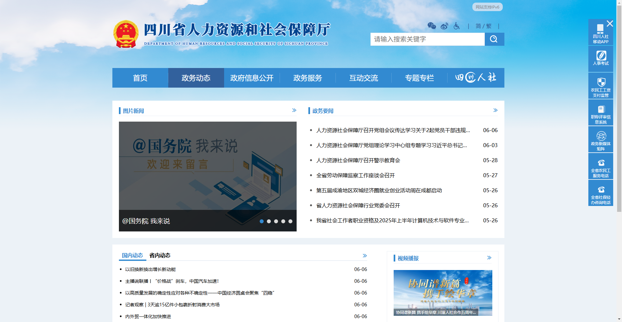Expand more 政务要闻 via double-arrow

(x=495, y=110)
